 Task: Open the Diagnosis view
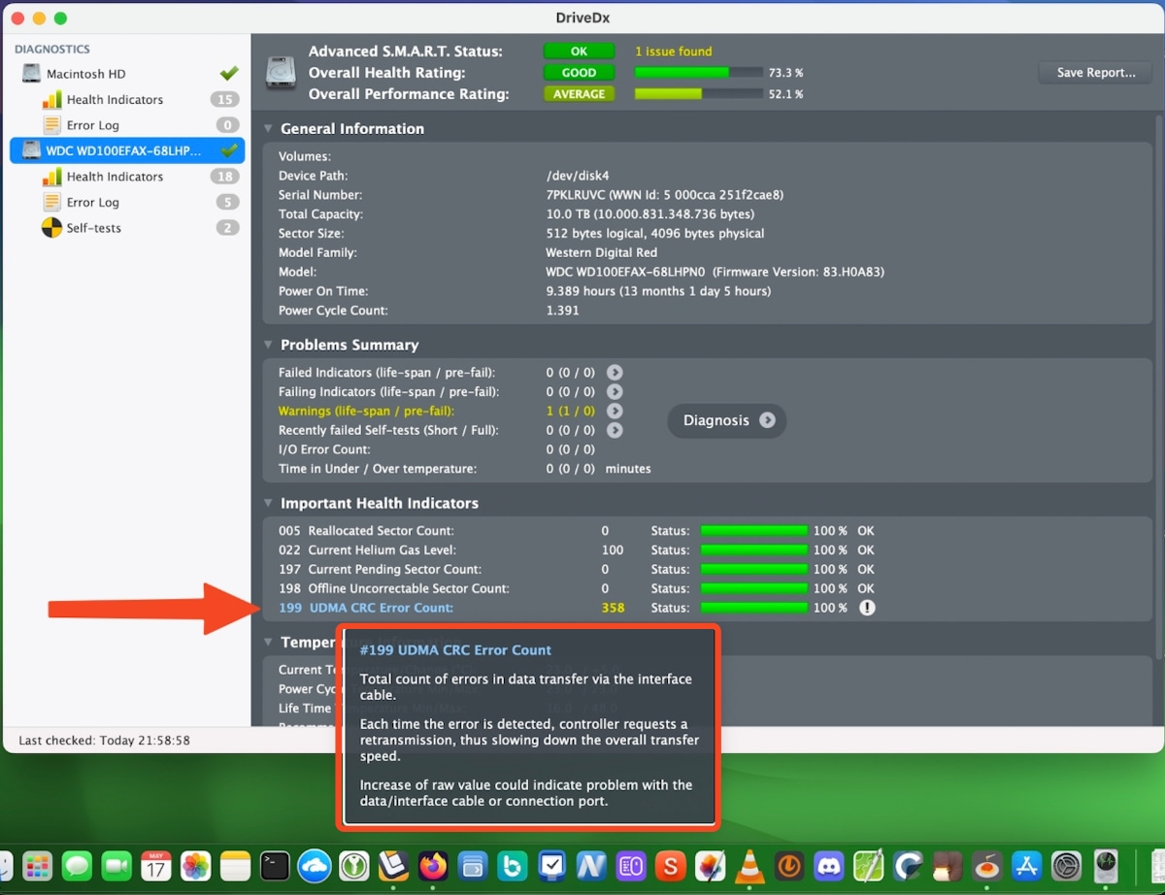tap(727, 420)
